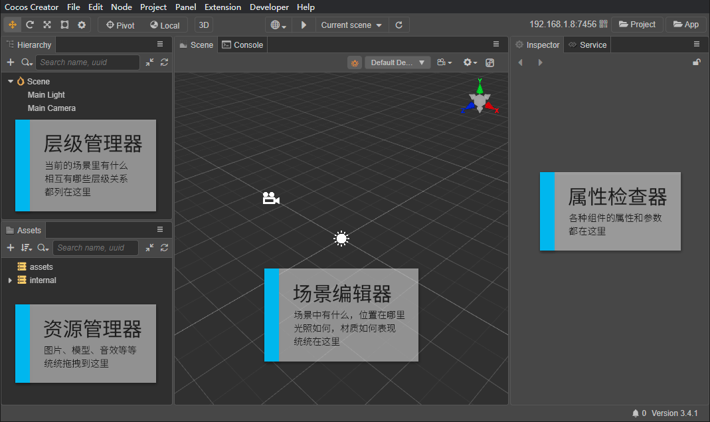Image resolution: width=710 pixels, height=422 pixels.
Task: Collapse all nodes in Hierarchy
Action: click(149, 62)
